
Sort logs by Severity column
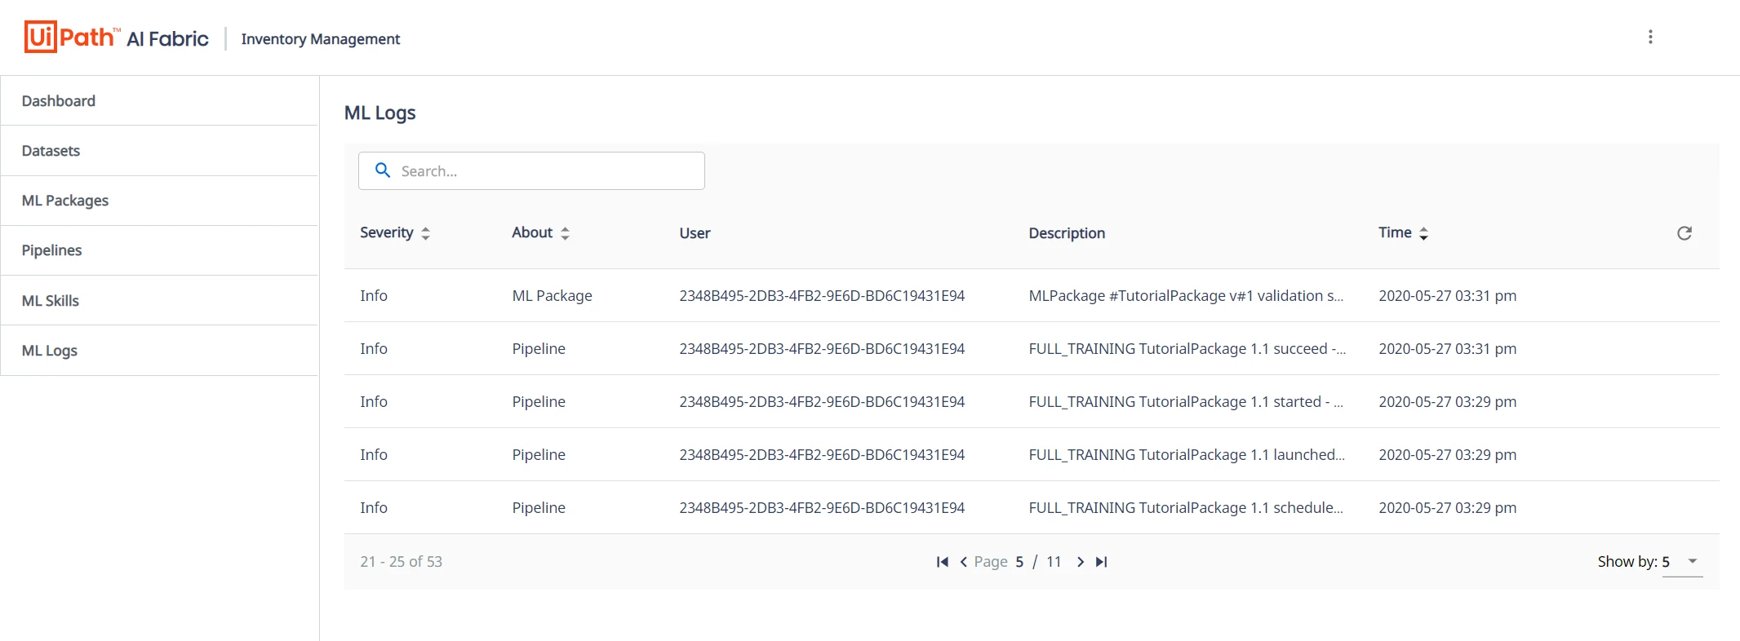click(x=395, y=232)
